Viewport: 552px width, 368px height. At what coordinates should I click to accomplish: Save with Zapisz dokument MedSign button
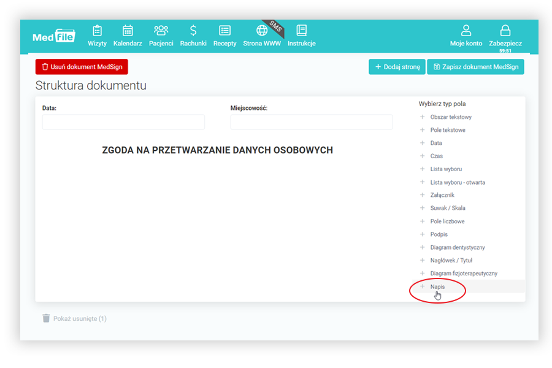coord(475,67)
